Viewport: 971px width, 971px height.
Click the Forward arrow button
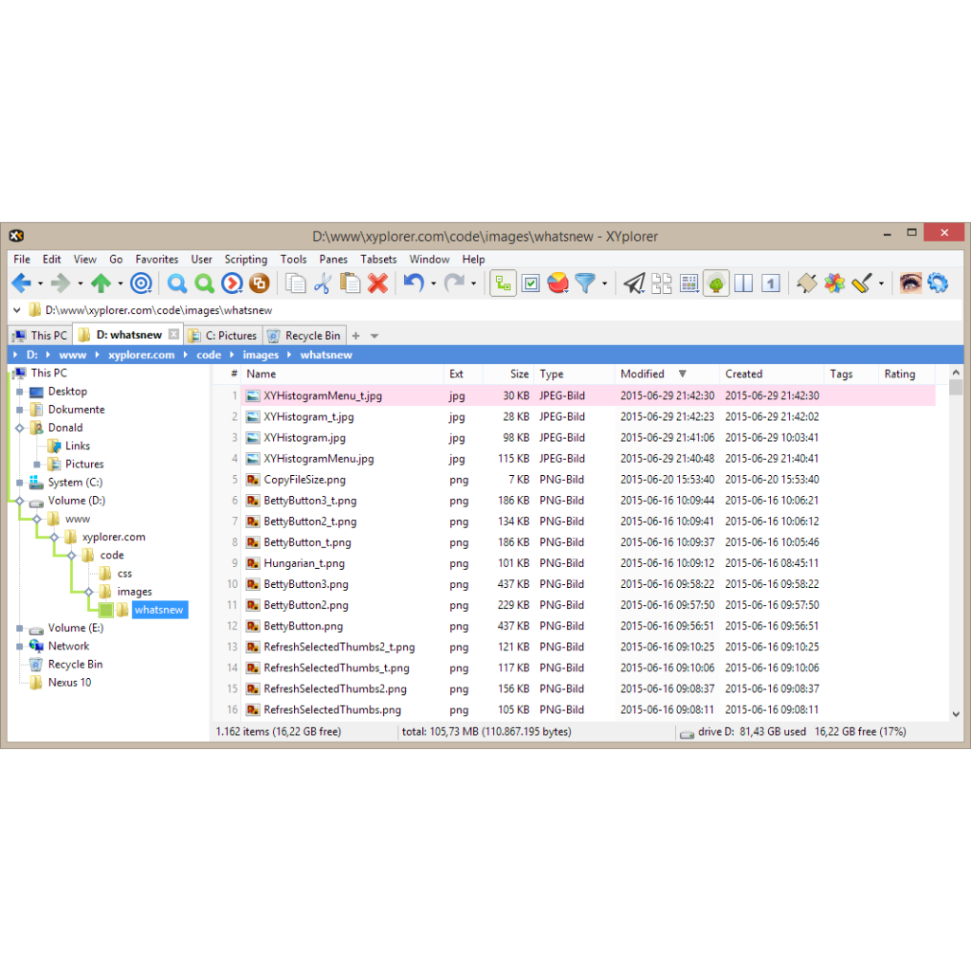[61, 284]
